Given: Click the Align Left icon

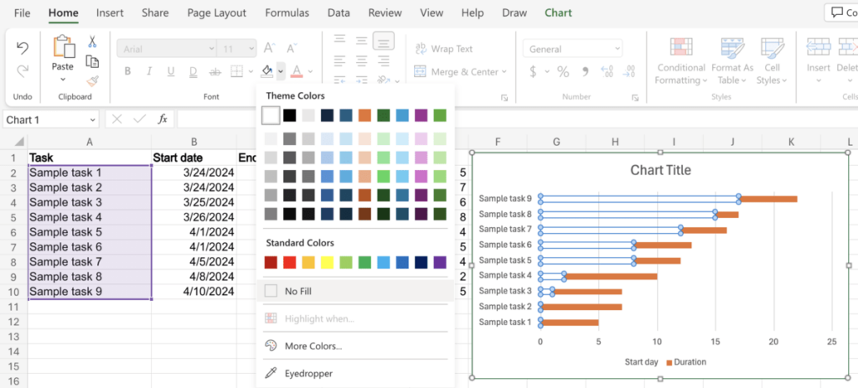Looking at the screenshot, I should click(340, 59).
